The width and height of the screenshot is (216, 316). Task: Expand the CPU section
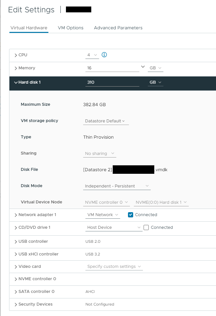pos(16,55)
